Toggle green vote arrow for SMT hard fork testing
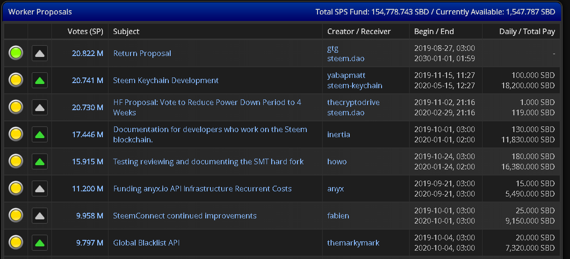 tap(40, 161)
